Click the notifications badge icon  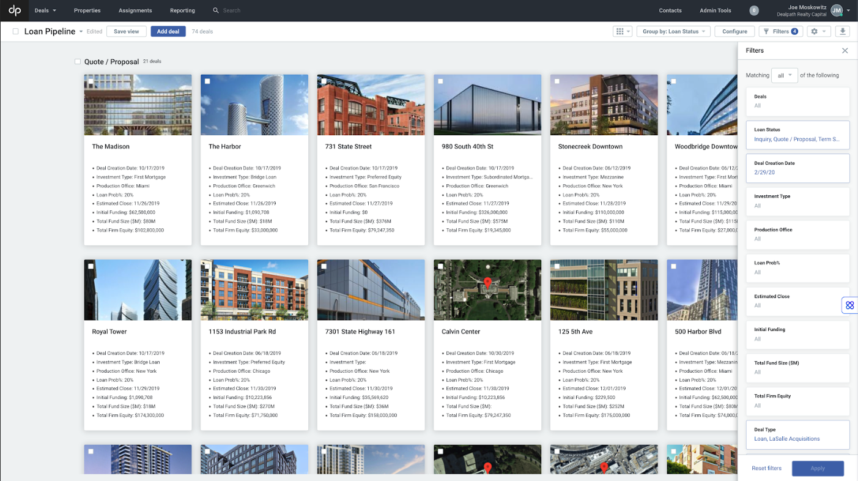[753, 10]
